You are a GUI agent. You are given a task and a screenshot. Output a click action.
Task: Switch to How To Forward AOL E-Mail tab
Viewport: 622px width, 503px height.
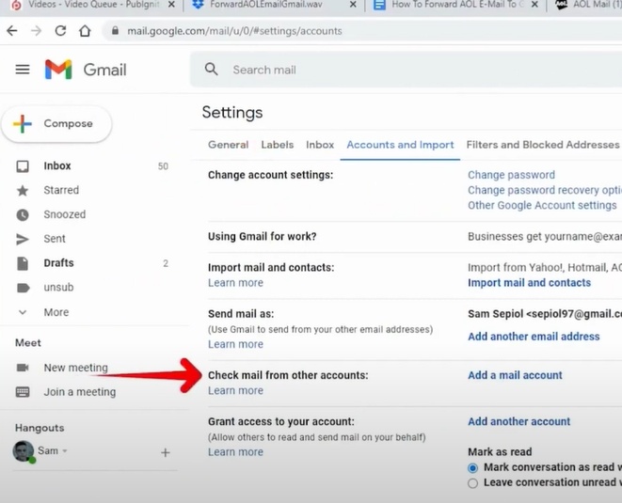pos(457,5)
